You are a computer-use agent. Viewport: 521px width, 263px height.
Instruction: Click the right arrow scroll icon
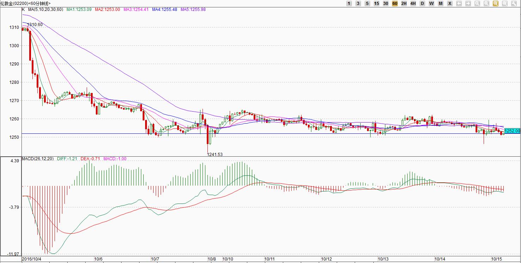click(x=468, y=3)
